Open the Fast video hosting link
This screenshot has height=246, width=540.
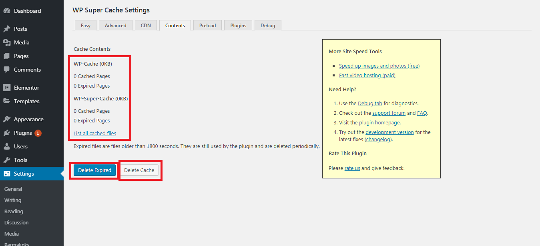tap(367, 75)
